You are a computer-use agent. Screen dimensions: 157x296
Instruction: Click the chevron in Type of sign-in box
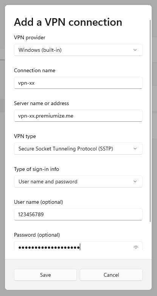[135, 181]
